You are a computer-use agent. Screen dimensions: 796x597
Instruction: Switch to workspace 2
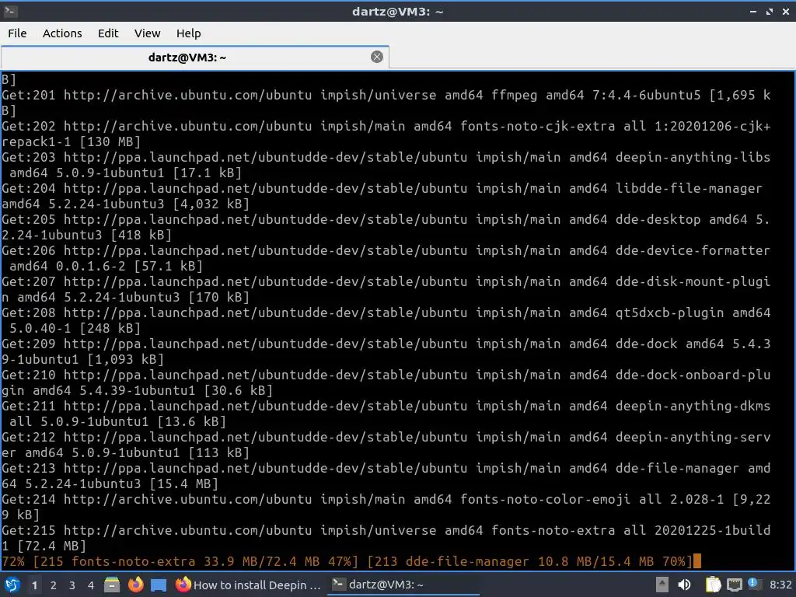click(x=54, y=585)
